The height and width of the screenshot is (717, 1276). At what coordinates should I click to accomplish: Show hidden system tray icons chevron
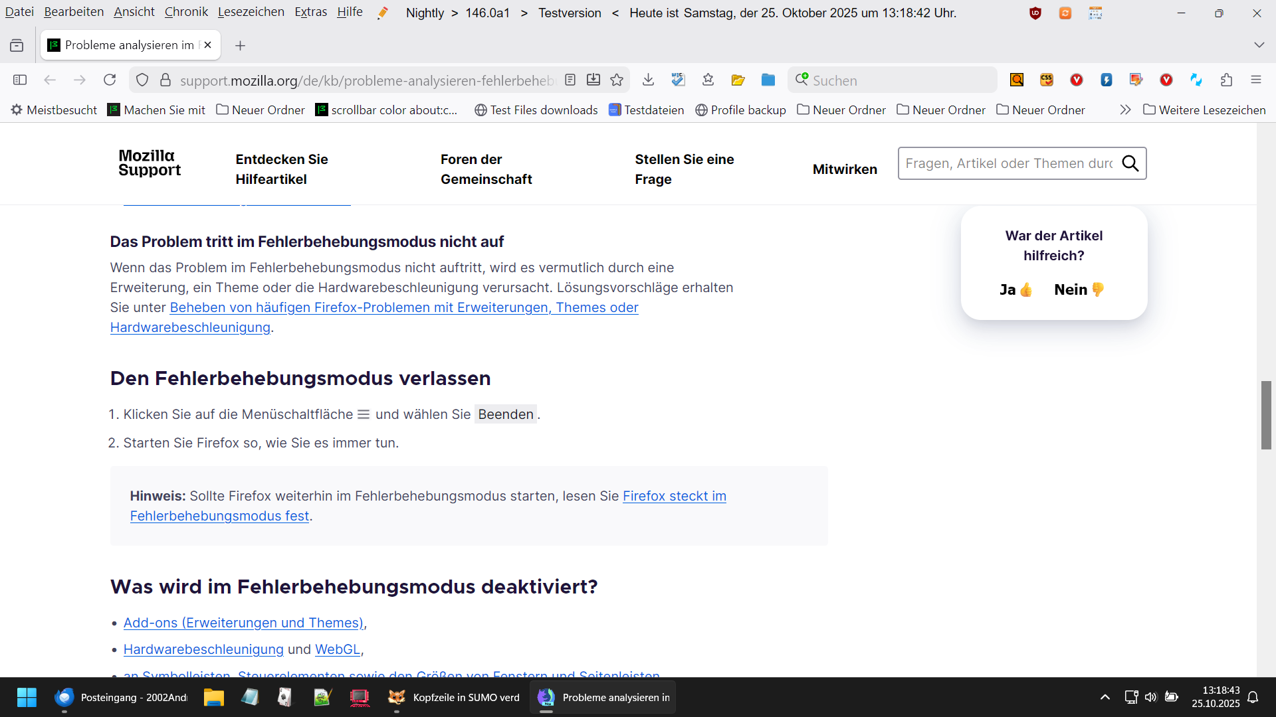click(1105, 697)
